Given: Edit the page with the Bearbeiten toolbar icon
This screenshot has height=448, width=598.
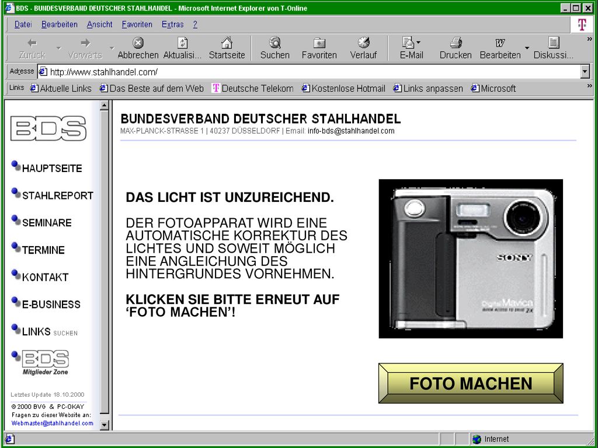Looking at the screenshot, I should click(500, 48).
